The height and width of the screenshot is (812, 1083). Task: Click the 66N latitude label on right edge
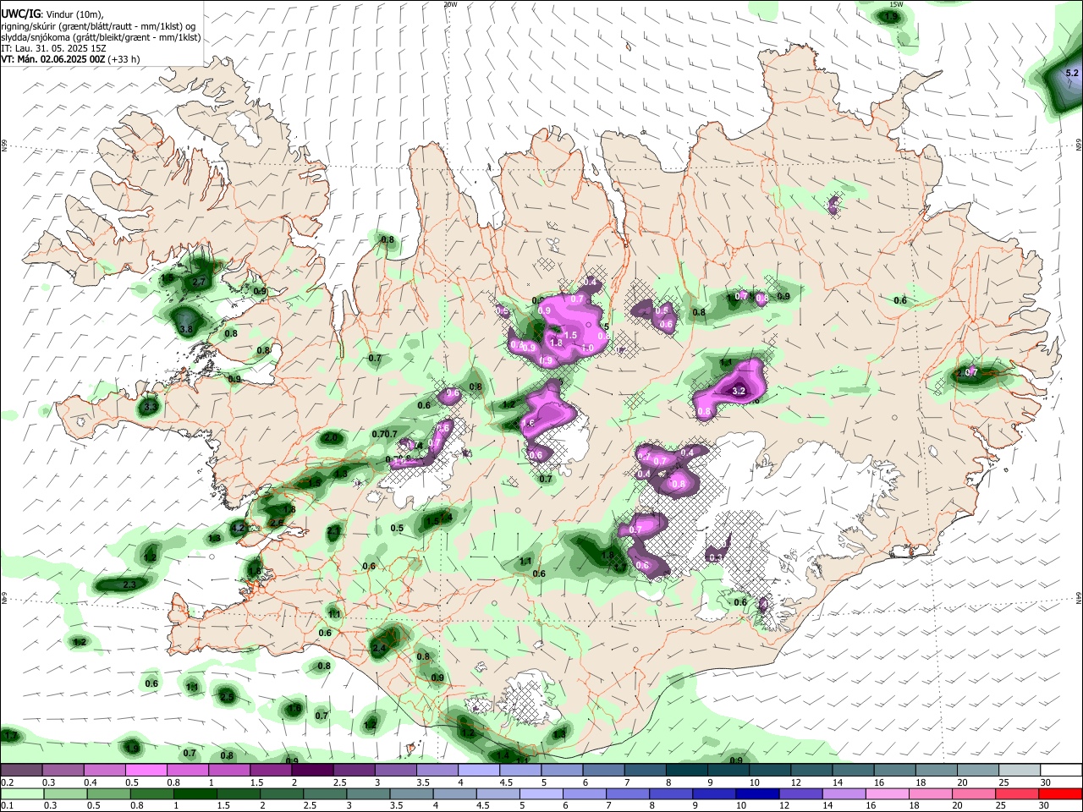click(x=1079, y=145)
